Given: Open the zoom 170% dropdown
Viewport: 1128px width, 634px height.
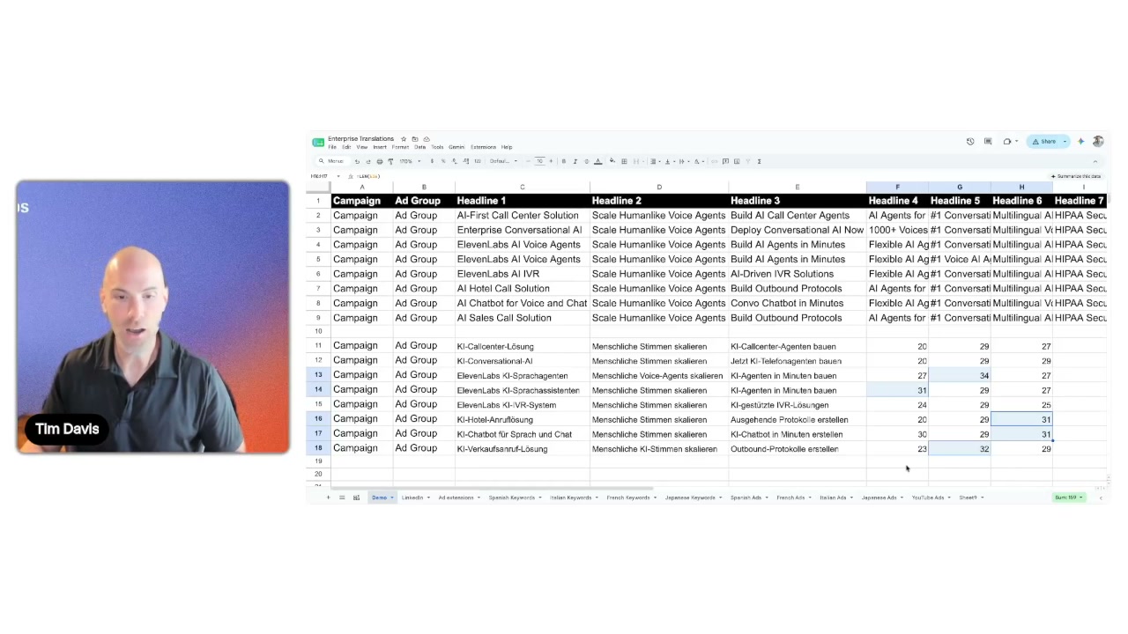Looking at the screenshot, I should click(x=410, y=161).
